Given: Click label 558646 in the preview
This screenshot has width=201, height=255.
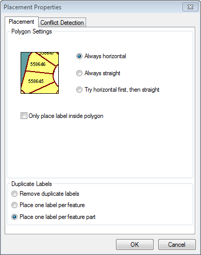Looking at the screenshot, I should (x=38, y=64).
